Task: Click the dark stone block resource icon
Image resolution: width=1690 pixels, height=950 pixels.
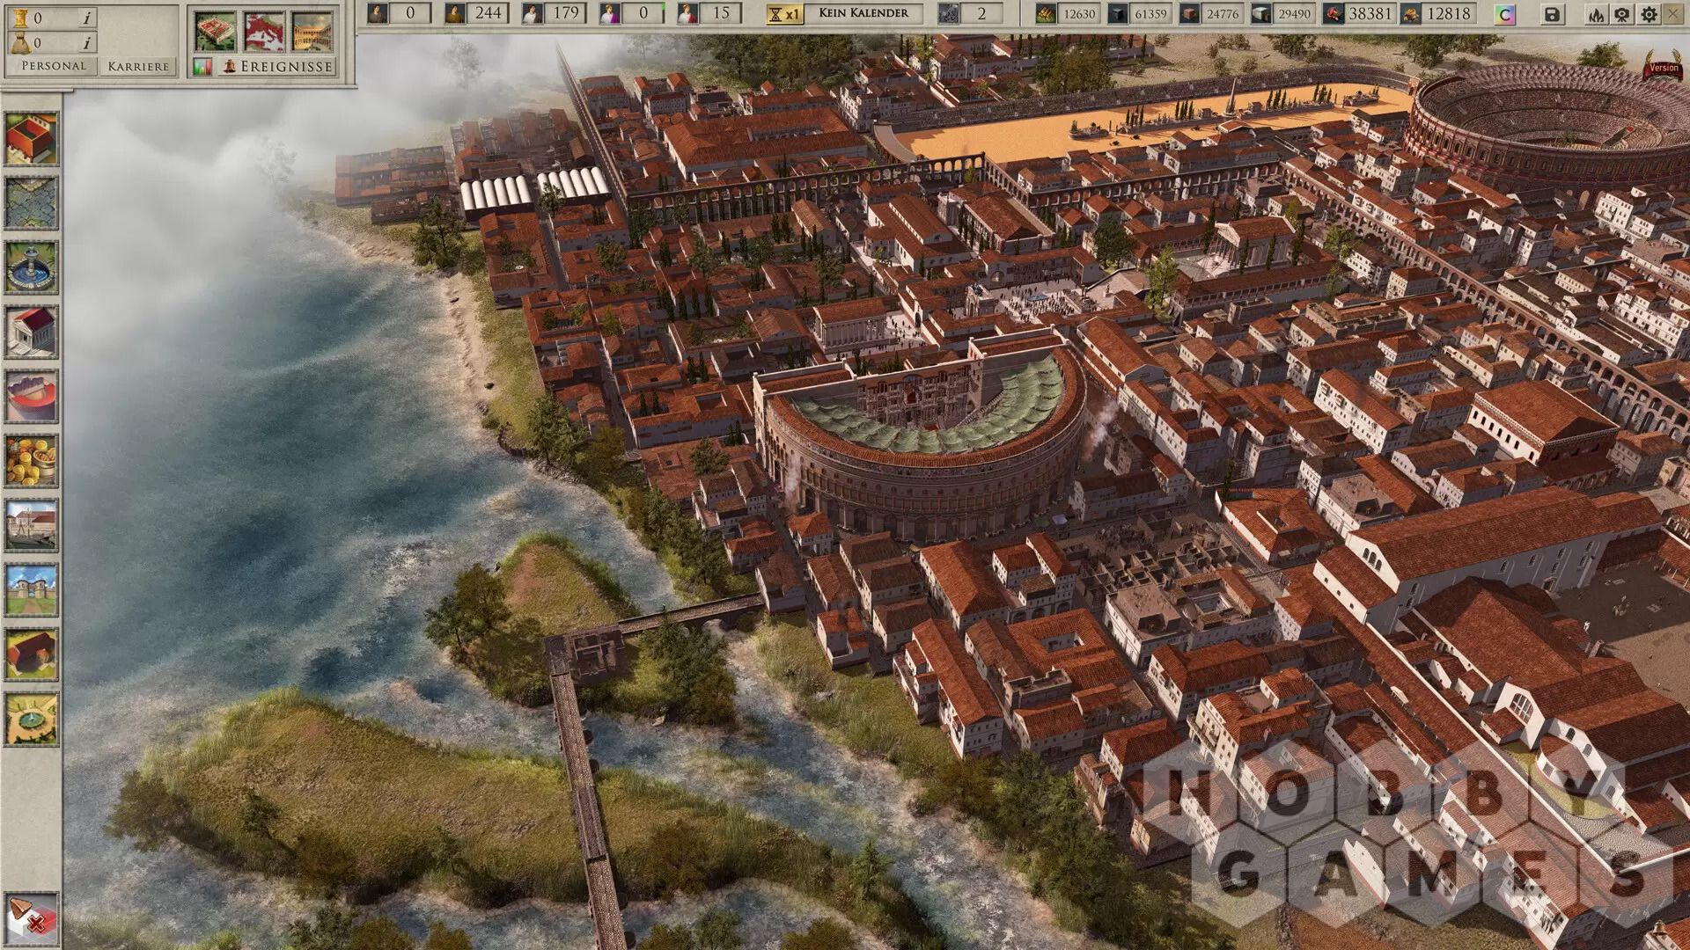Action: click(x=1117, y=13)
